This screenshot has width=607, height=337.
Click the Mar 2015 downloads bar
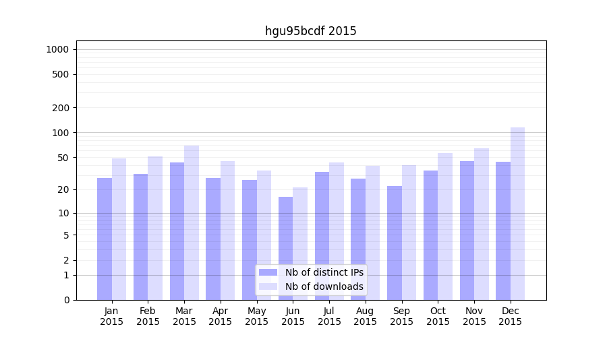tap(192, 222)
